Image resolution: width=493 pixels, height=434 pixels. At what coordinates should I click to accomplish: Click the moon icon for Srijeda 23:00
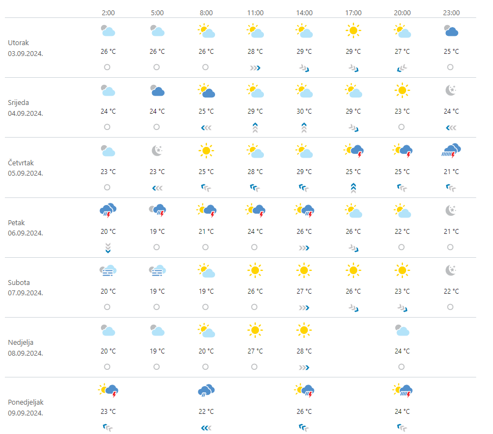click(451, 91)
